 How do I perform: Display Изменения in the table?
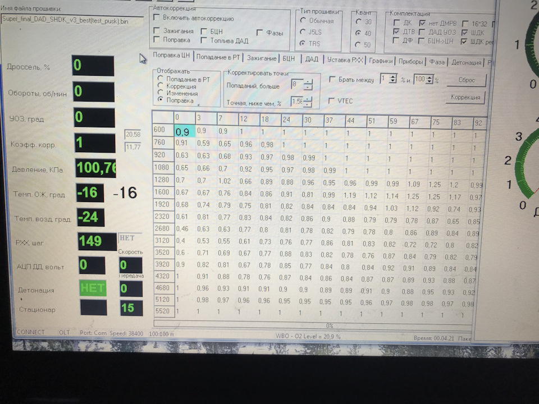pyautogui.click(x=160, y=93)
